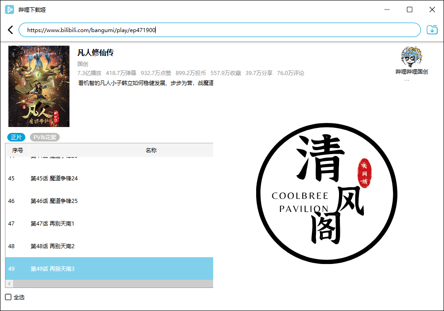This screenshot has height=311, width=444.
Task: Select row 第47话 再别天南1
Action: coord(109,224)
